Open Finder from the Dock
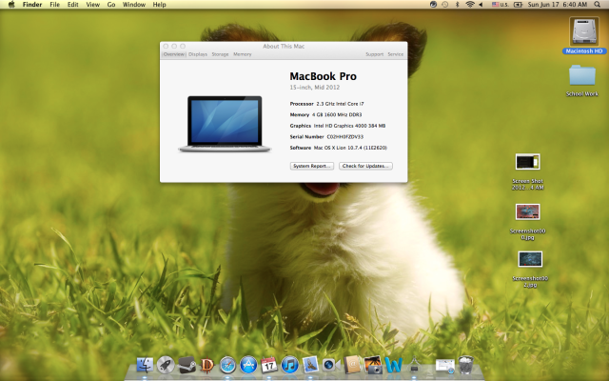Screen dimensions: 609x381 coord(145,365)
